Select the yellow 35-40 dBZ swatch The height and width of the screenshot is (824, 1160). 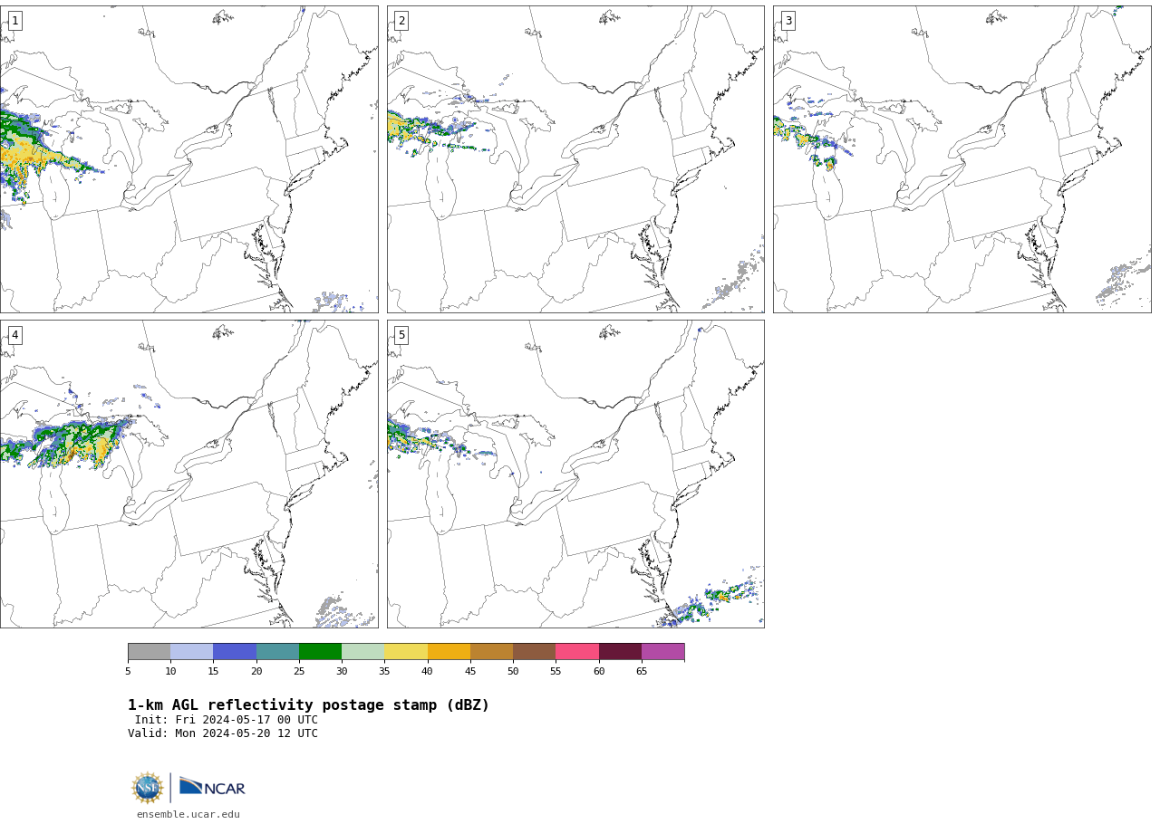[x=406, y=652]
